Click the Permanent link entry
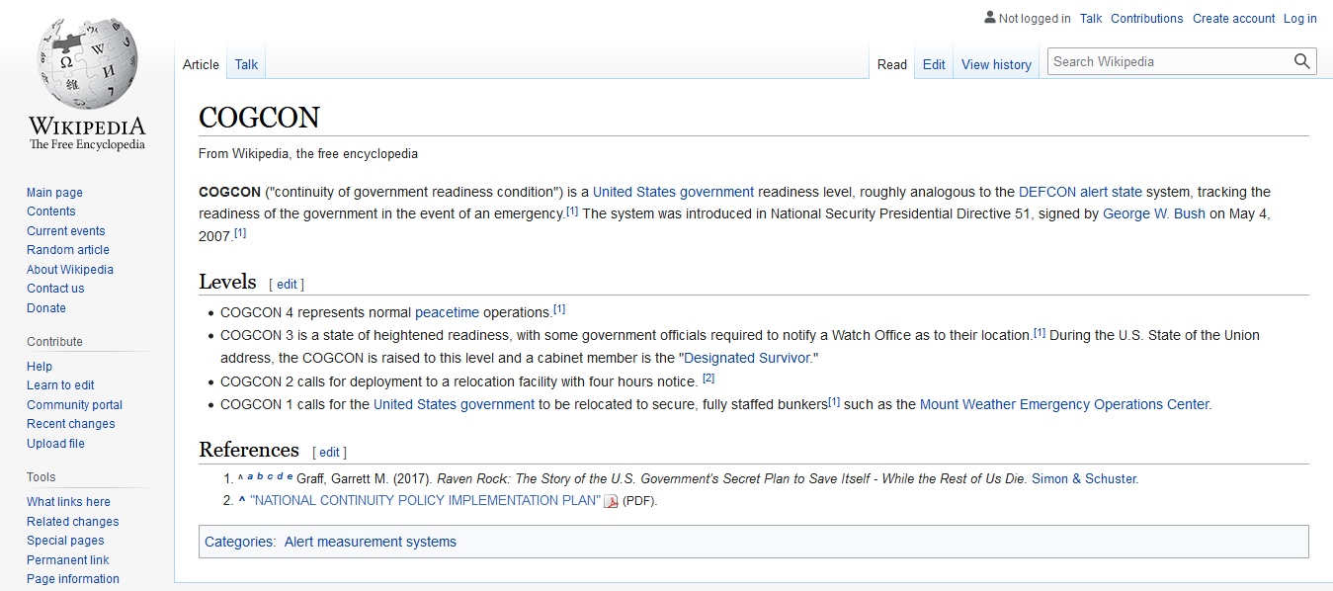 pyautogui.click(x=68, y=560)
